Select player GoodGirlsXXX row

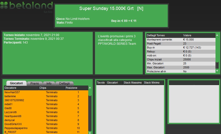46,124
